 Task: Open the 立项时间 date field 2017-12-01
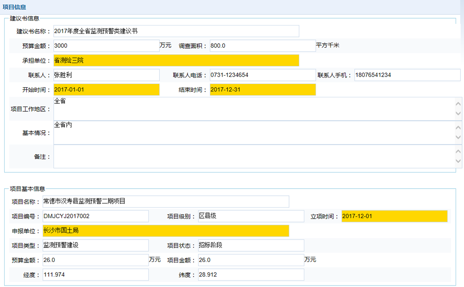[x=394, y=216]
